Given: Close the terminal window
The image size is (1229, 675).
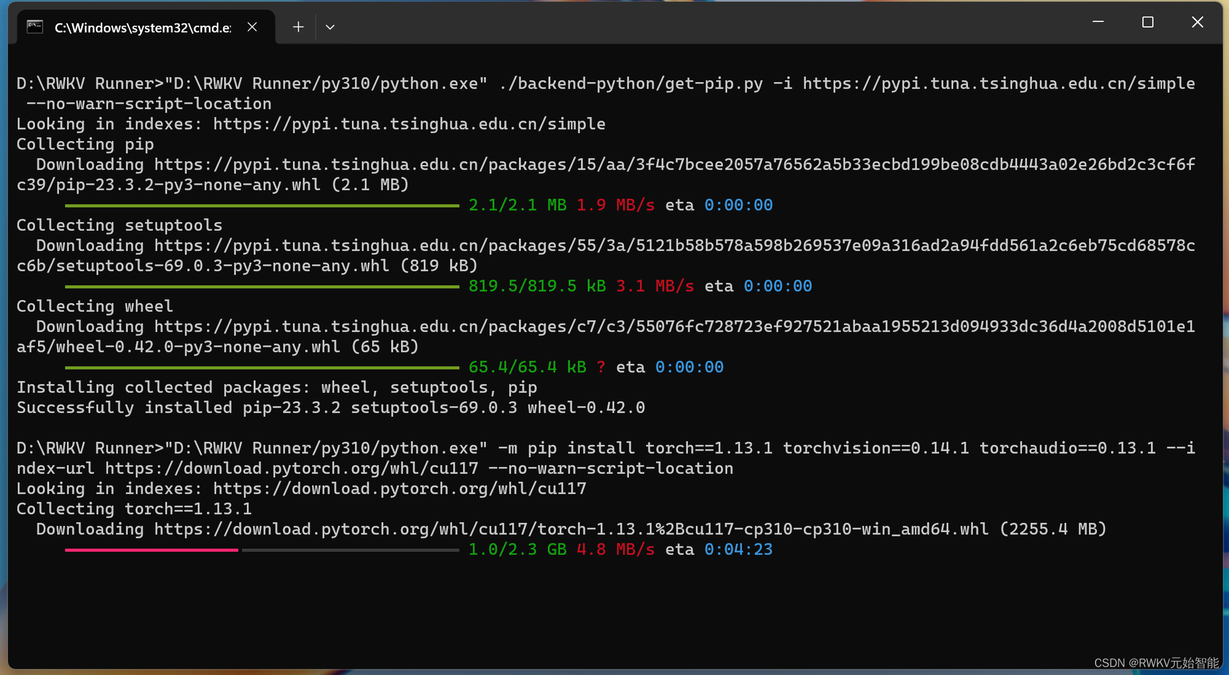Looking at the screenshot, I should 1197,22.
